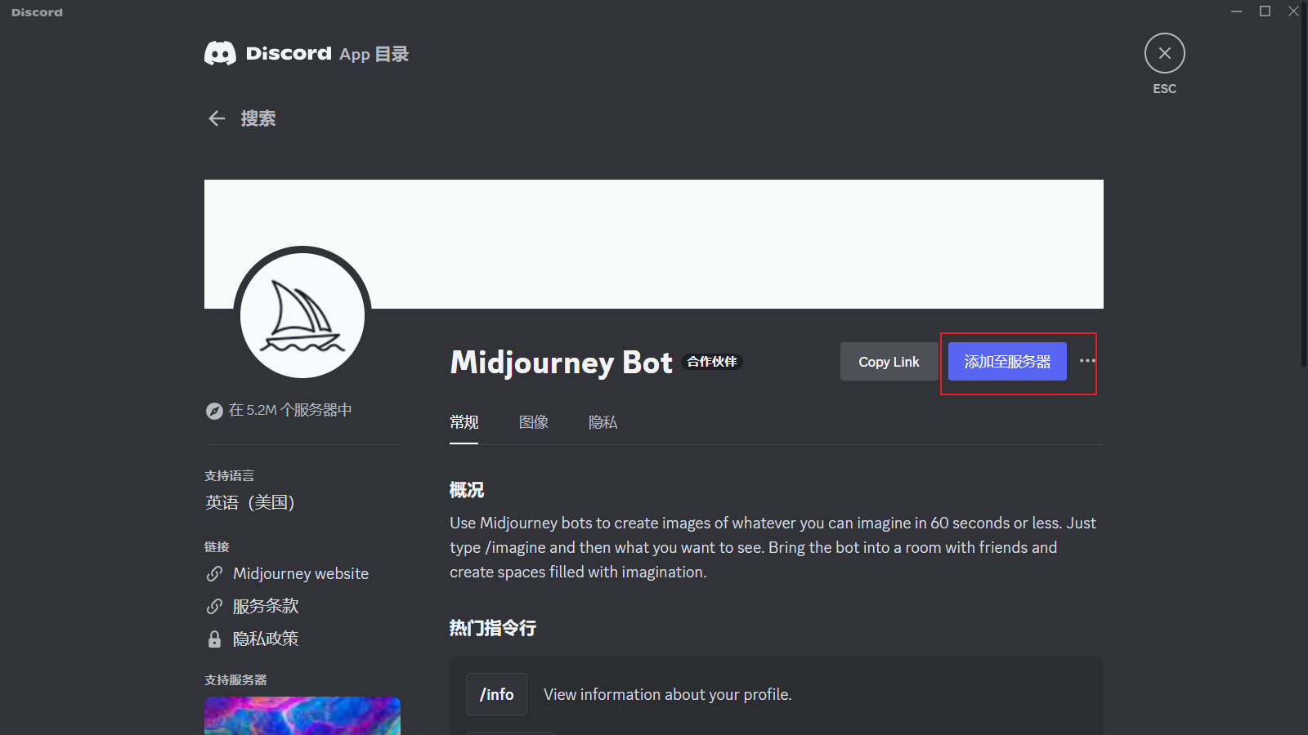Click the Midjourney Bot title
The image size is (1308, 735).
(561, 363)
